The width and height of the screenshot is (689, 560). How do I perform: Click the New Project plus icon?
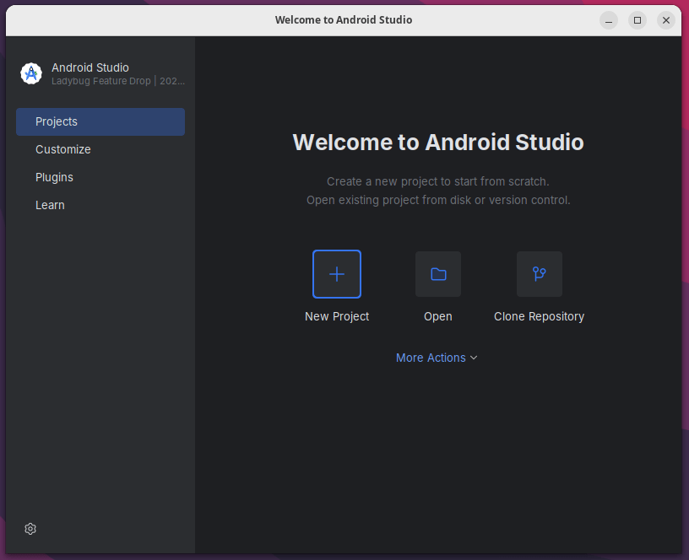[336, 274]
